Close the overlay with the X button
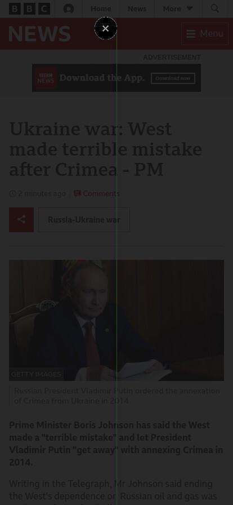233x505 pixels. pyautogui.click(x=106, y=28)
